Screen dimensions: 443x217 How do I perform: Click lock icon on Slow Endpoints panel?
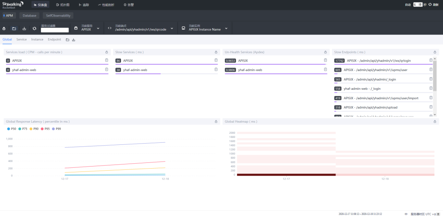(435, 52)
